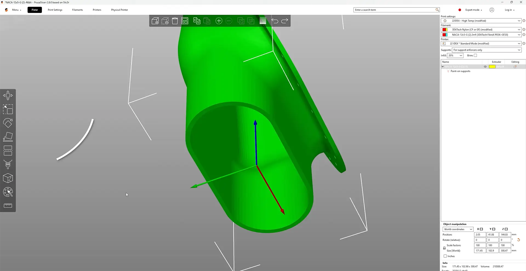The height and width of the screenshot is (271, 526).
Task: Click the Split to parts icon
Action: pyautogui.click(x=251, y=21)
